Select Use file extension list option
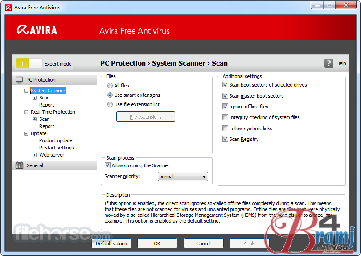The height and width of the screenshot is (256, 361). 110,104
